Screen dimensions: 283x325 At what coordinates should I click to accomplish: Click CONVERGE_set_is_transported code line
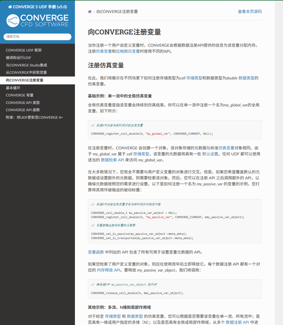142,238
